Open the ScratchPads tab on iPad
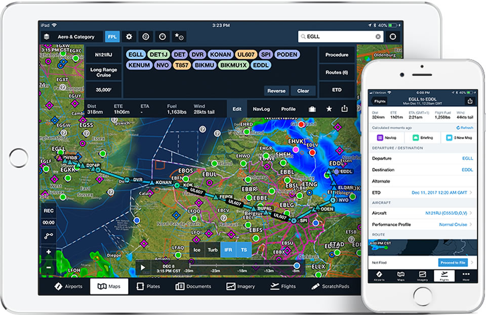 tap(331, 286)
